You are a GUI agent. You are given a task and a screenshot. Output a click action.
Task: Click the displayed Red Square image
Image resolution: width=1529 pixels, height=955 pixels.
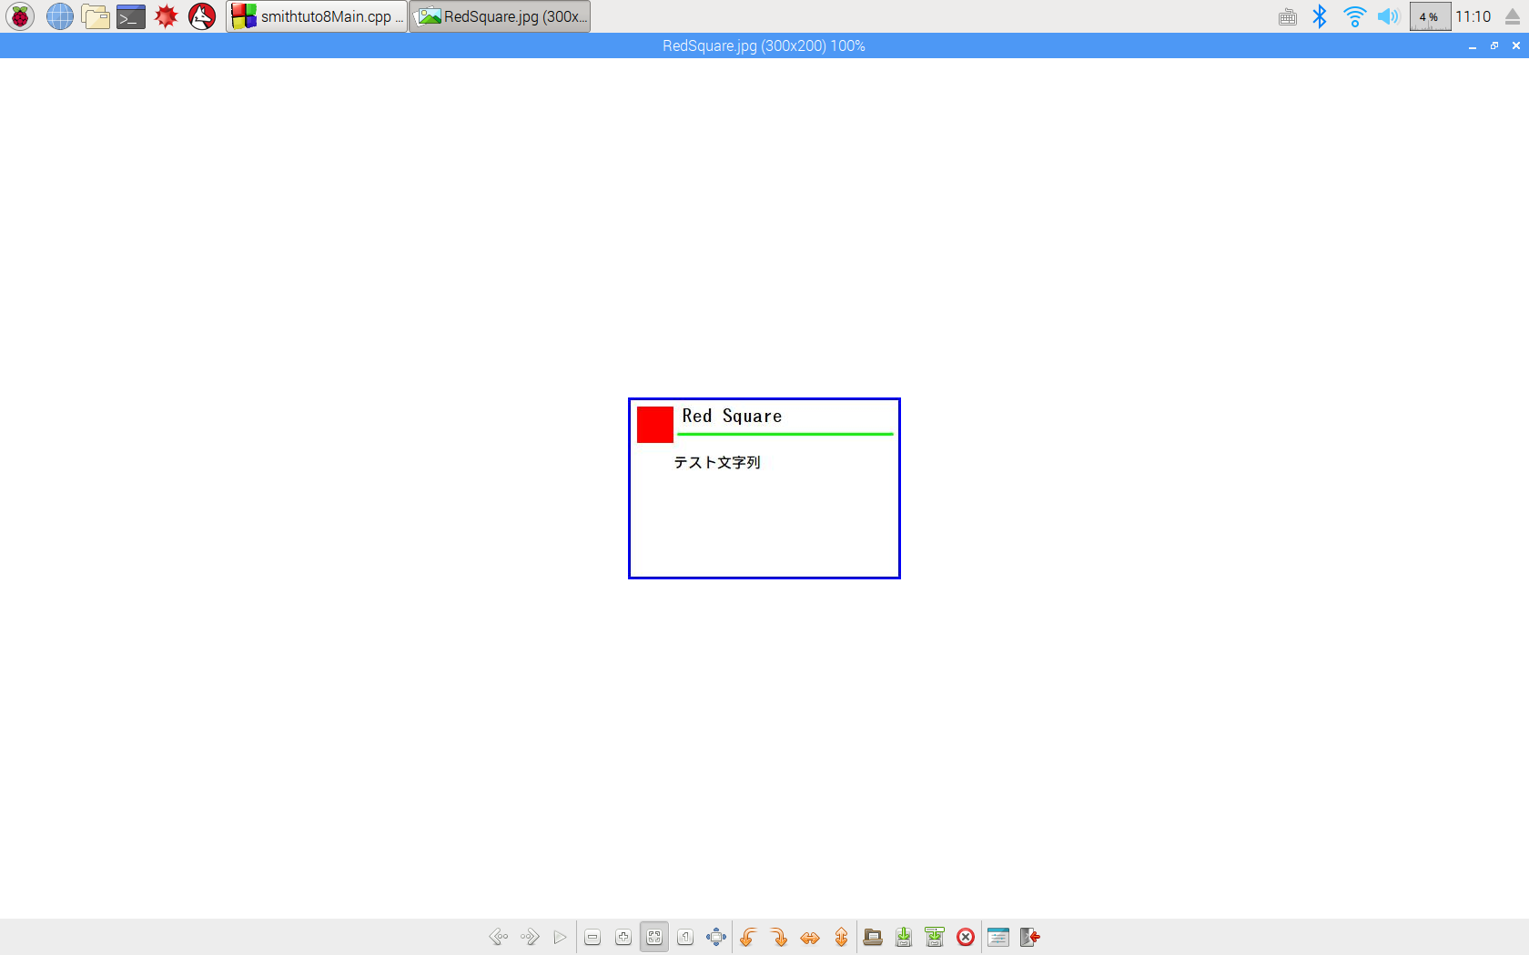coord(764,488)
